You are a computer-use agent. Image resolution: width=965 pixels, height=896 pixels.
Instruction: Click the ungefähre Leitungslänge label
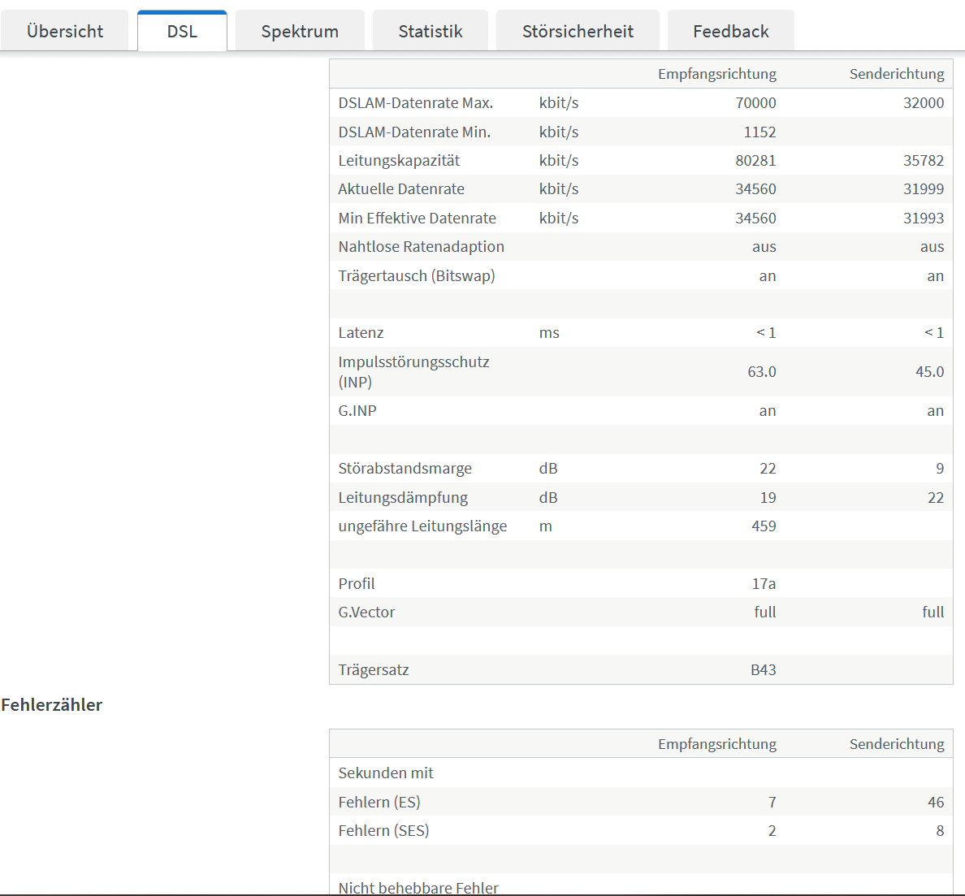coord(422,526)
